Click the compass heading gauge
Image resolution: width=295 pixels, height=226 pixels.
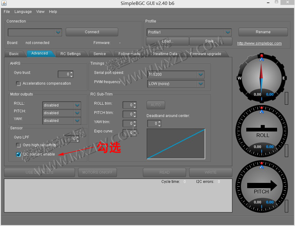coord(261,78)
